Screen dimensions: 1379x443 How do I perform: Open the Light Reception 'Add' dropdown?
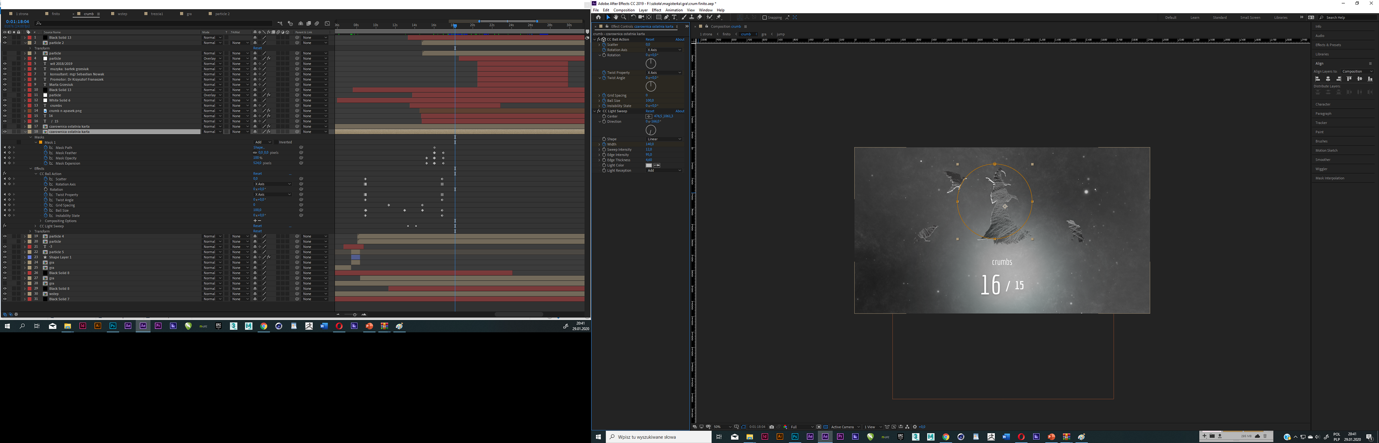pos(664,171)
